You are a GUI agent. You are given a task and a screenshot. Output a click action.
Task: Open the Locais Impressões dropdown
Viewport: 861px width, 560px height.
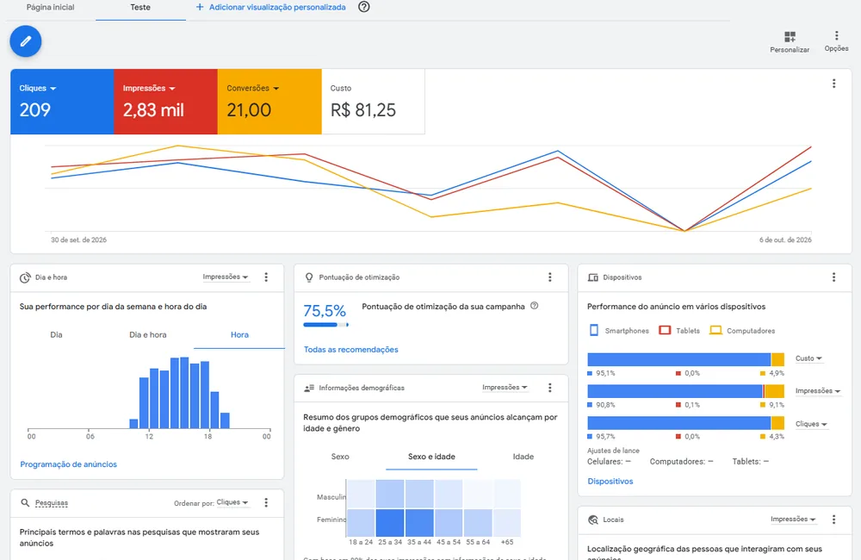click(794, 520)
